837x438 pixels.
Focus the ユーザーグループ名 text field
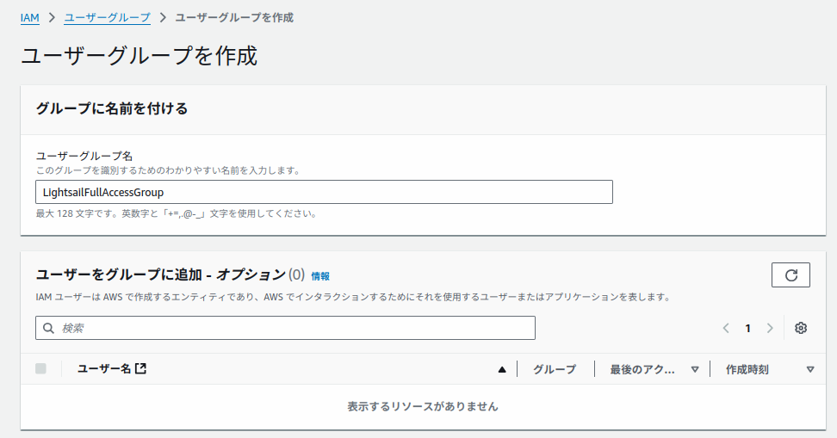point(324,192)
